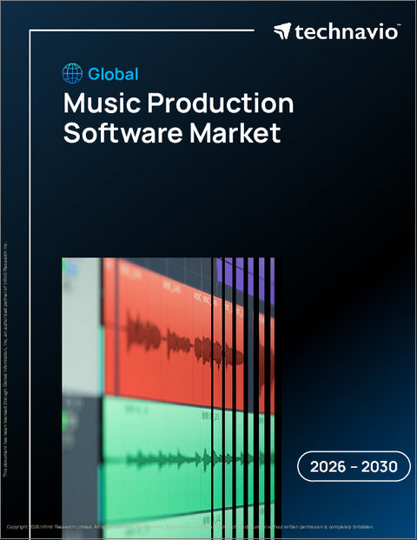The width and height of the screenshot is (417, 540).
Task: Click the Technavio logo
Action: (x=337, y=31)
